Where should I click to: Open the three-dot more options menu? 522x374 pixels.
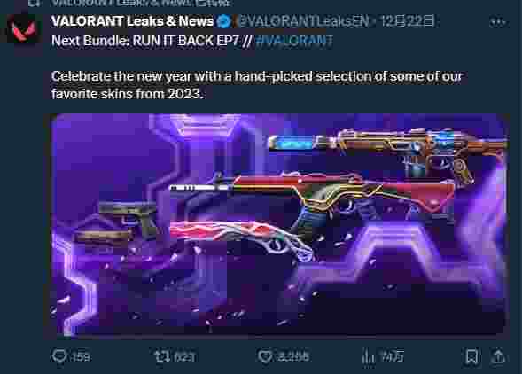pyautogui.click(x=498, y=22)
